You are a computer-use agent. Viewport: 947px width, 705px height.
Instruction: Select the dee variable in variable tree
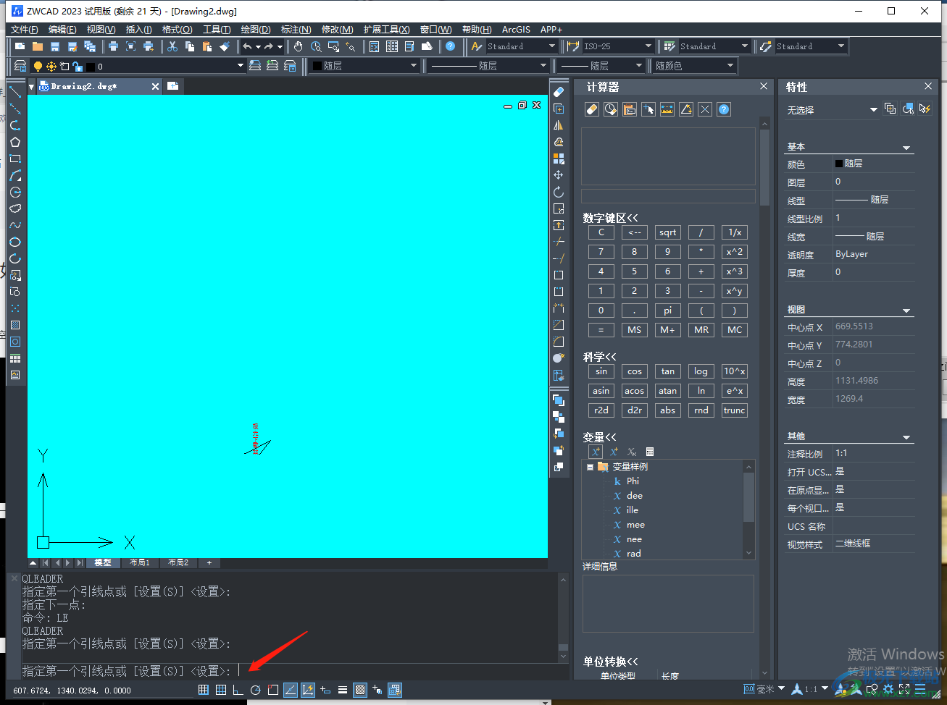(x=634, y=496)
